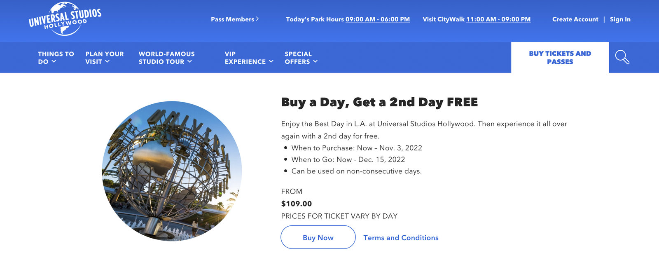Open the World-Famous Studio Tour menu item
The width and height of the screenshot is (659, 260).
pyautogui.click(x=166, y=58)
